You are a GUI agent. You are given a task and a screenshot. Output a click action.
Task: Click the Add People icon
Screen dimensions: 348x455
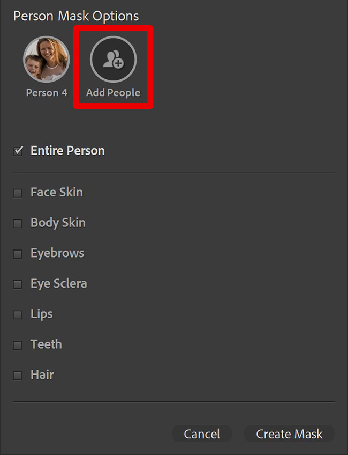pos(113,60)
